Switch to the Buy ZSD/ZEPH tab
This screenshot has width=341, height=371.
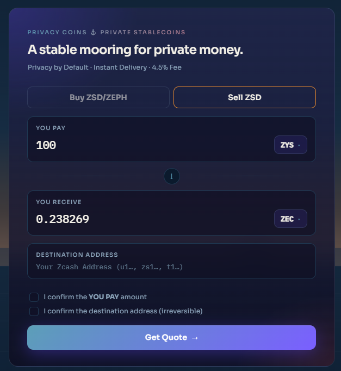(98, 97)
